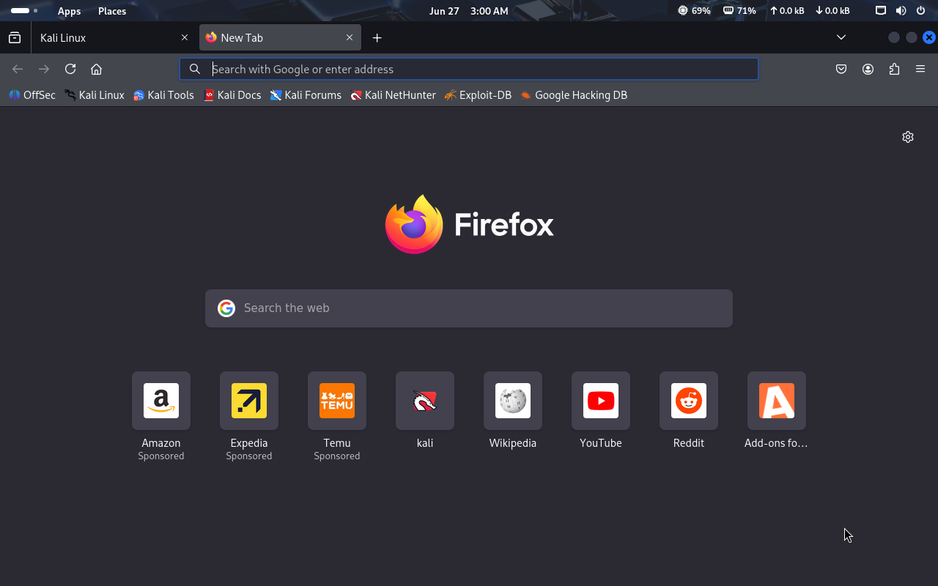
Task: Open new tab personalize gear icon
Action: click(x=908, y=137)
